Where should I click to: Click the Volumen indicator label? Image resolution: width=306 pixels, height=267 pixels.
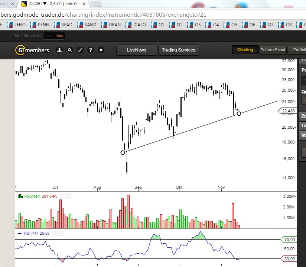[x=32, y=196]
